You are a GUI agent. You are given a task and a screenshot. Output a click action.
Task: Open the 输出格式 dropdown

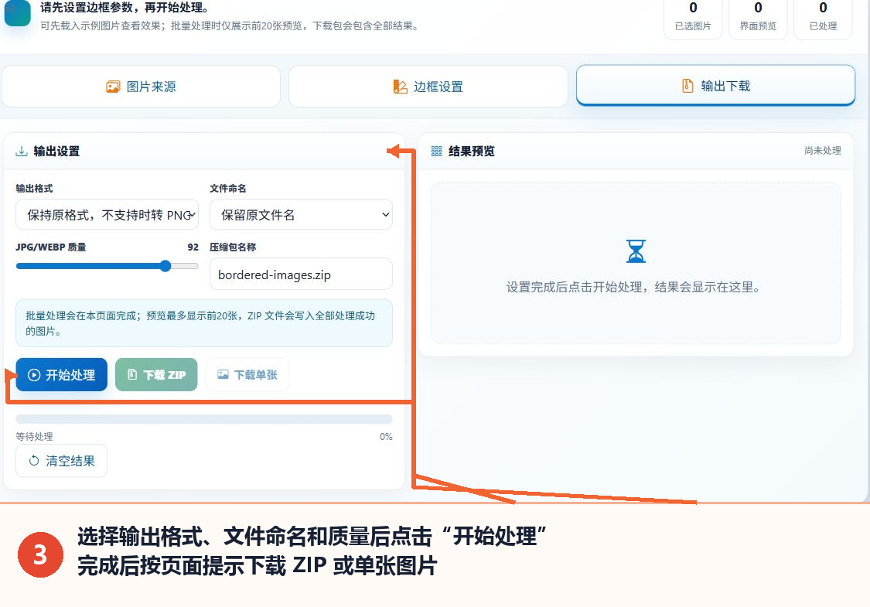(x=107, y=215)
